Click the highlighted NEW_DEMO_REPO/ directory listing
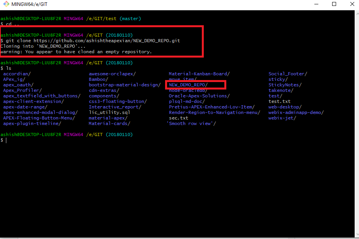 click(x=188, y=85)
